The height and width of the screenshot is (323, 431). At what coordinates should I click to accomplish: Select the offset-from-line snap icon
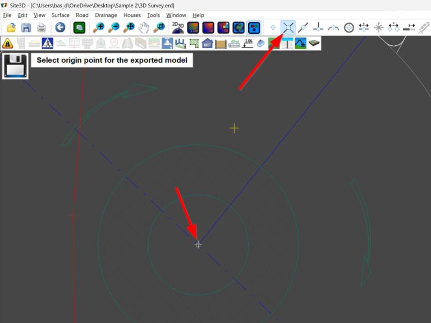click(364, 27)
